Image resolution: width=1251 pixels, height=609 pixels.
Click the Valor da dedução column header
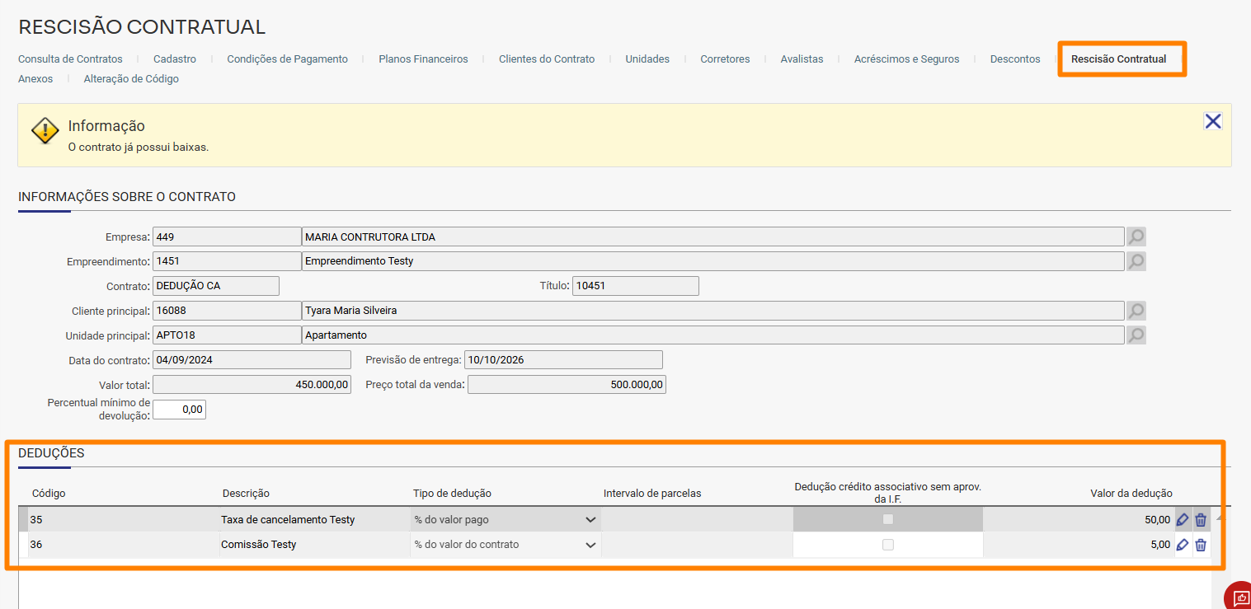tap(1131, 494)
